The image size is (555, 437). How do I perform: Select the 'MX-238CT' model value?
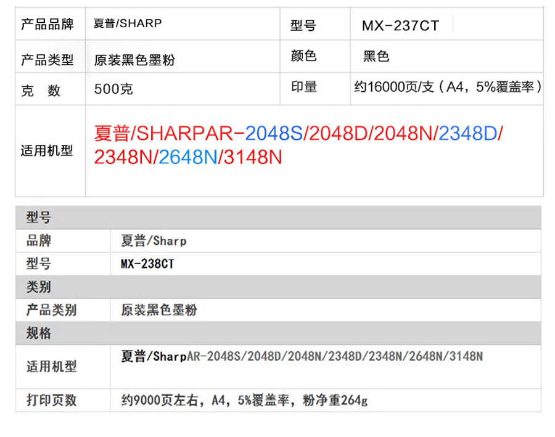point(147,264)
